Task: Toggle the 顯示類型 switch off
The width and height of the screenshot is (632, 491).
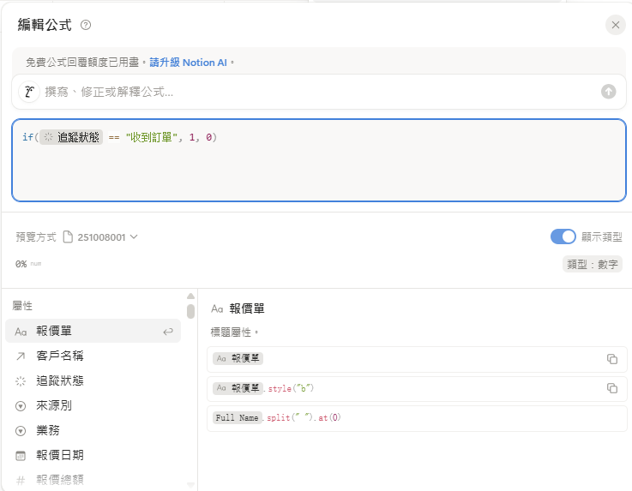Action: (x=563, y=237)
